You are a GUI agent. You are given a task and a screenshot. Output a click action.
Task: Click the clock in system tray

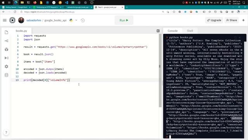pyautogui.click(x=237, y=3)
